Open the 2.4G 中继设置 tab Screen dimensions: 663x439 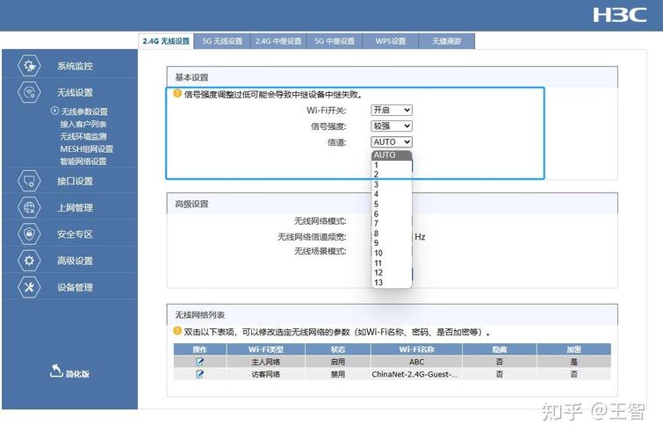pyautogui.click(x=278, y=41)
